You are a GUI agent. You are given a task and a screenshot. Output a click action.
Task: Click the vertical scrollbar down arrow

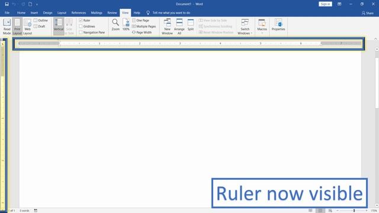coord(377,205)
